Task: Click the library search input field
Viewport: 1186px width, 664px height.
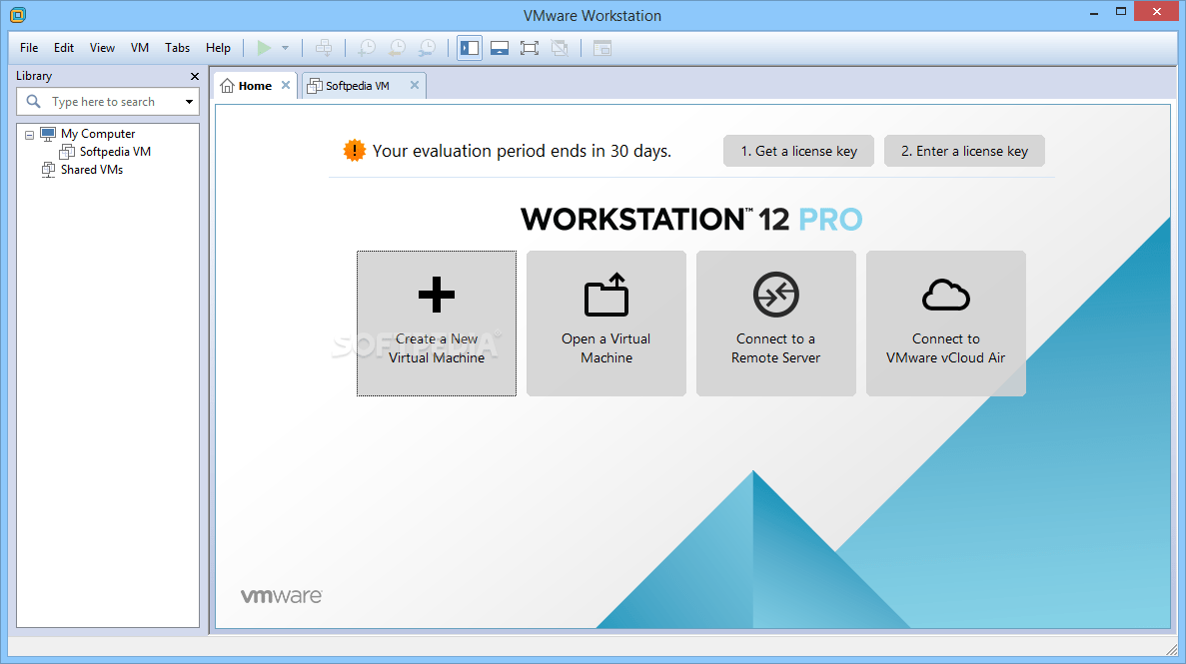Action: [x=110, y=102]
